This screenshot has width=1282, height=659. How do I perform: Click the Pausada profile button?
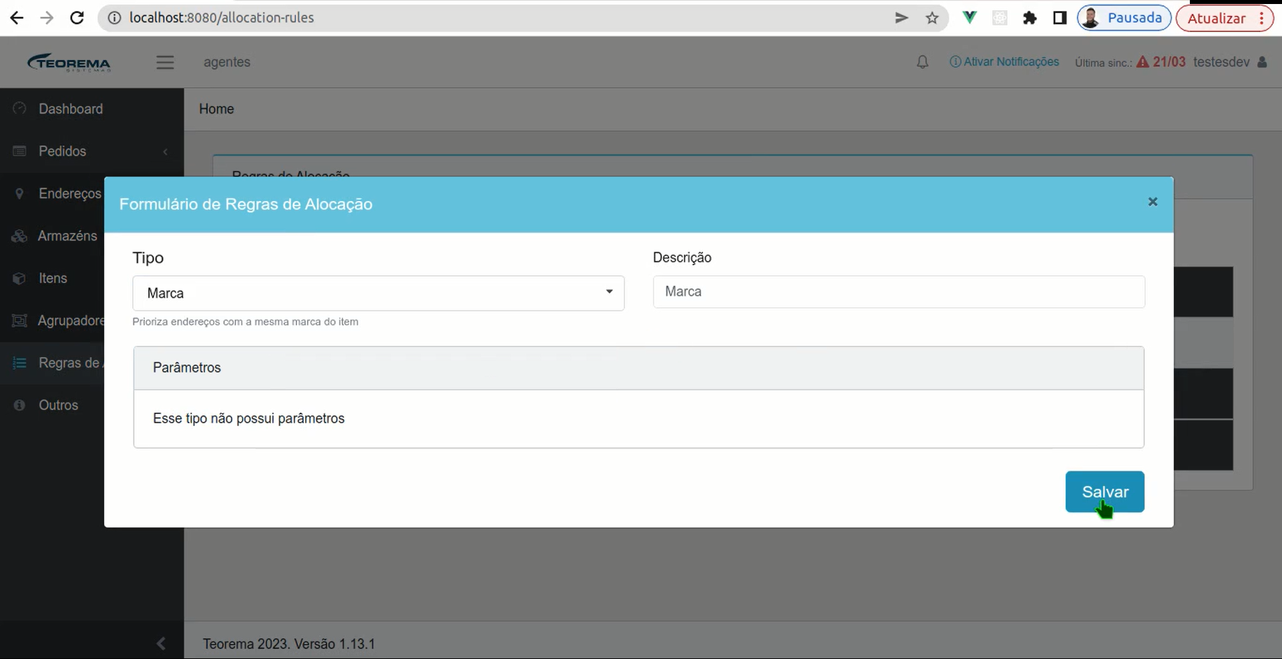click(1124, 18)
